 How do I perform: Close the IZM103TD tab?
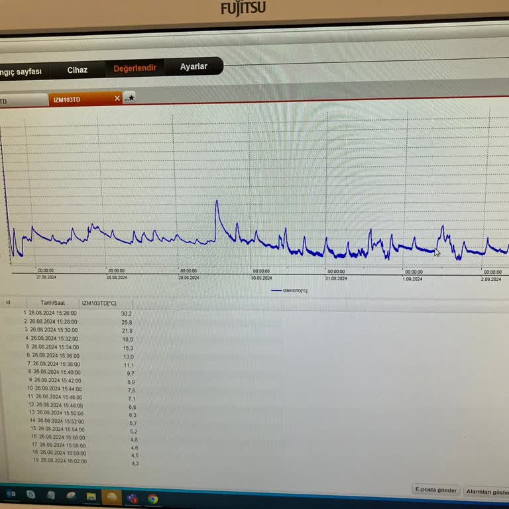coord(117,98)
